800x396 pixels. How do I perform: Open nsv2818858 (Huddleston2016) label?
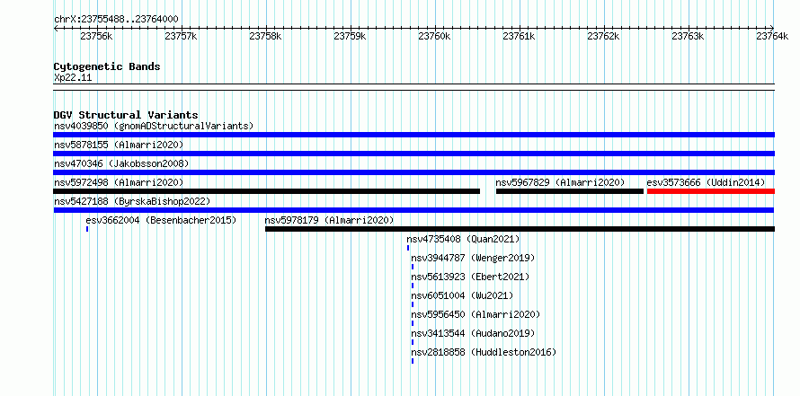(x=484, y=352)
